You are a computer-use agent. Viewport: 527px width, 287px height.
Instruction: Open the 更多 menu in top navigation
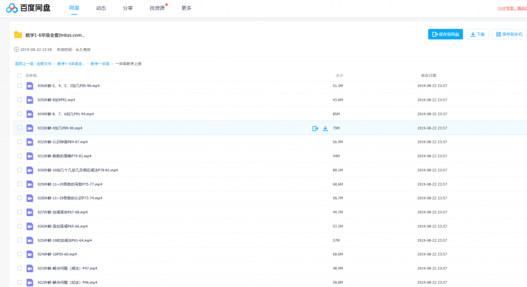point(186,8)
